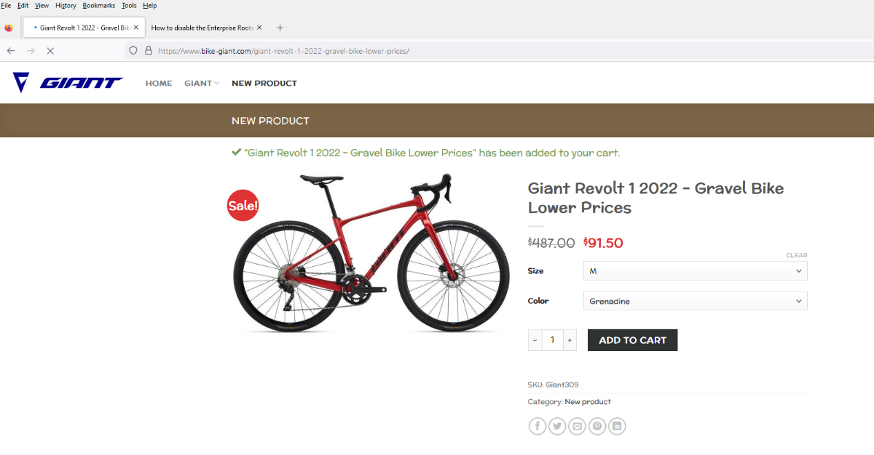Increase quantity with plus button

point(570,340)
